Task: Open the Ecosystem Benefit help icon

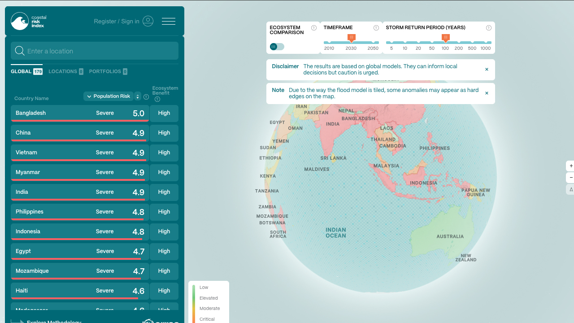Action: click(157, 99)
